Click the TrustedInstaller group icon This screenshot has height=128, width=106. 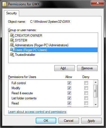pos(12,54)
